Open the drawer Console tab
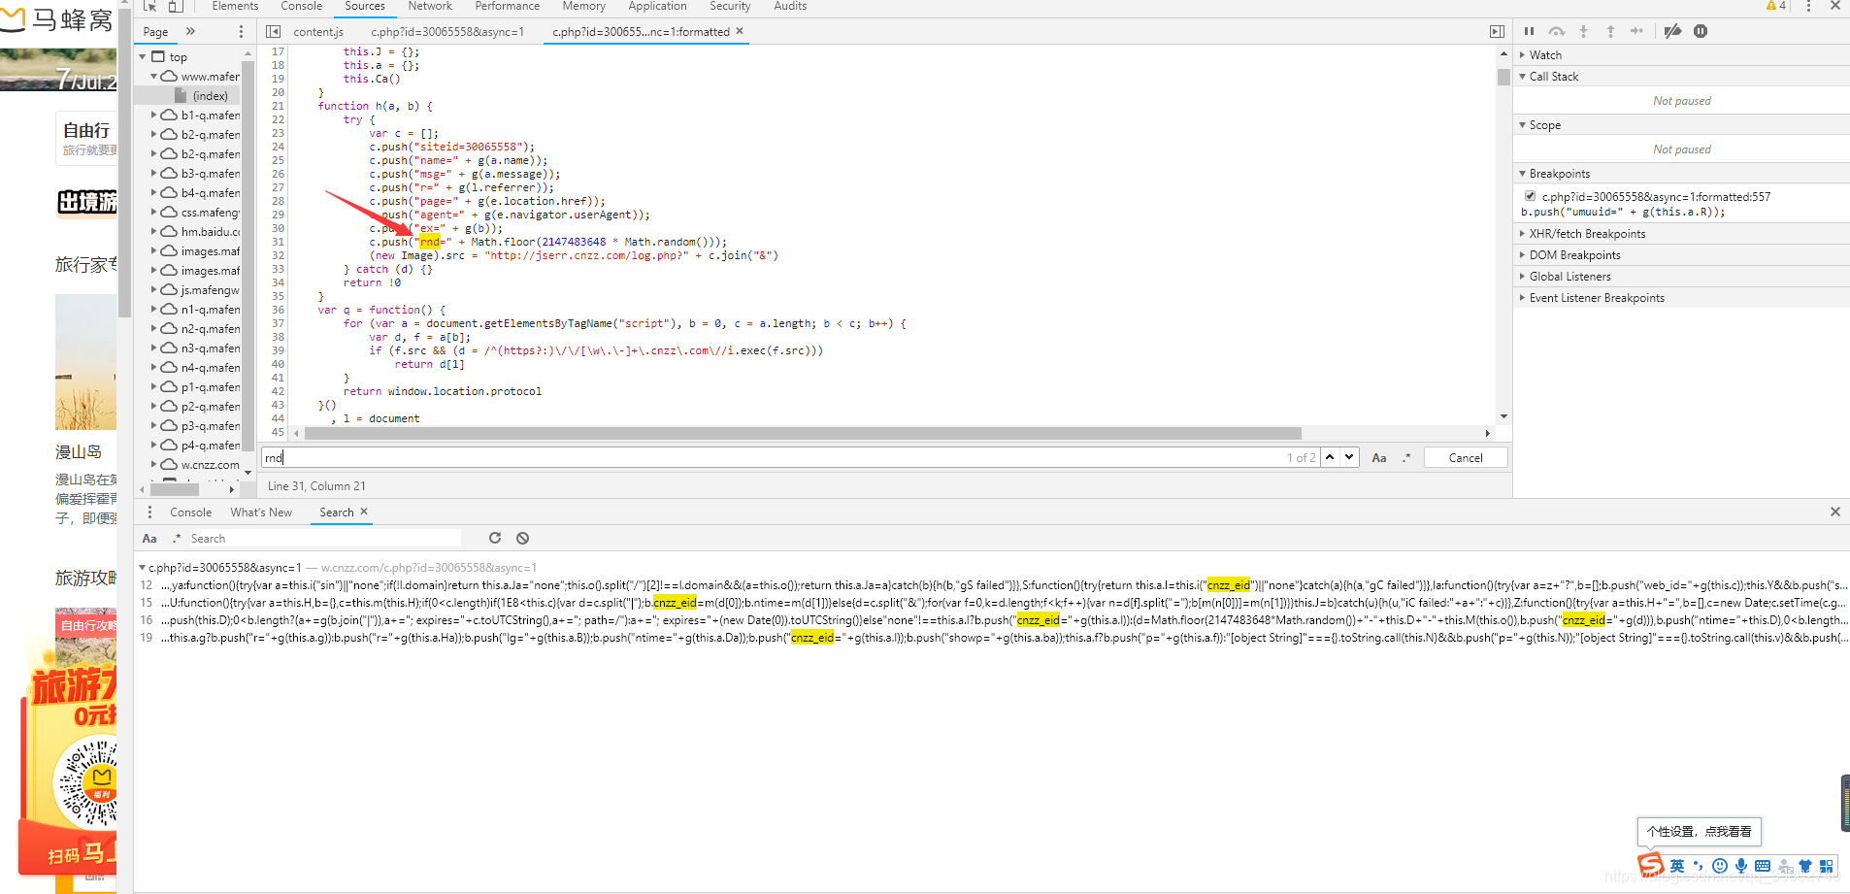 click(x=190, y=513)
